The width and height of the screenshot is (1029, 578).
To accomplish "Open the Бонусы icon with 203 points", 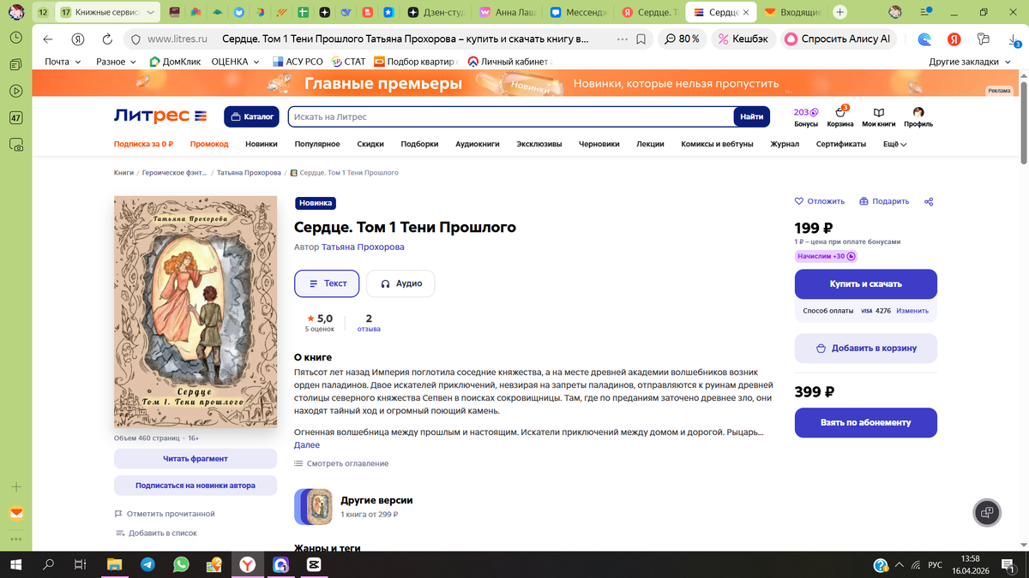I will click(x=806, y=117).
